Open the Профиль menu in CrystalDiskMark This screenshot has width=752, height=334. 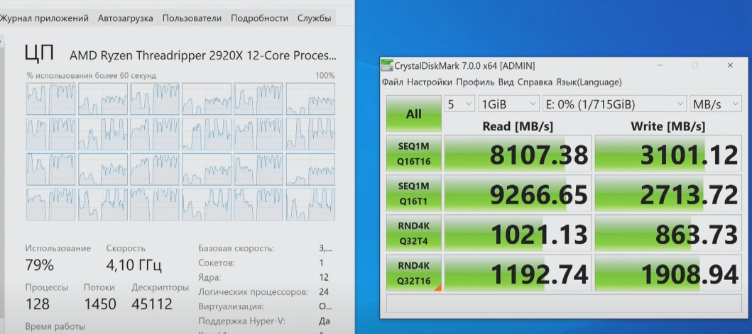[x=475, y=82]
